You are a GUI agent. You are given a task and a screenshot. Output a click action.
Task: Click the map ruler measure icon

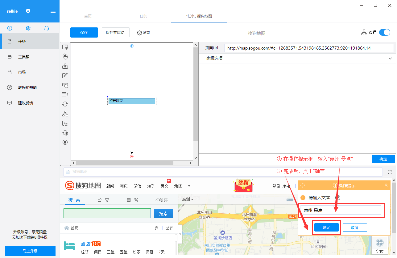coord(290,199)
